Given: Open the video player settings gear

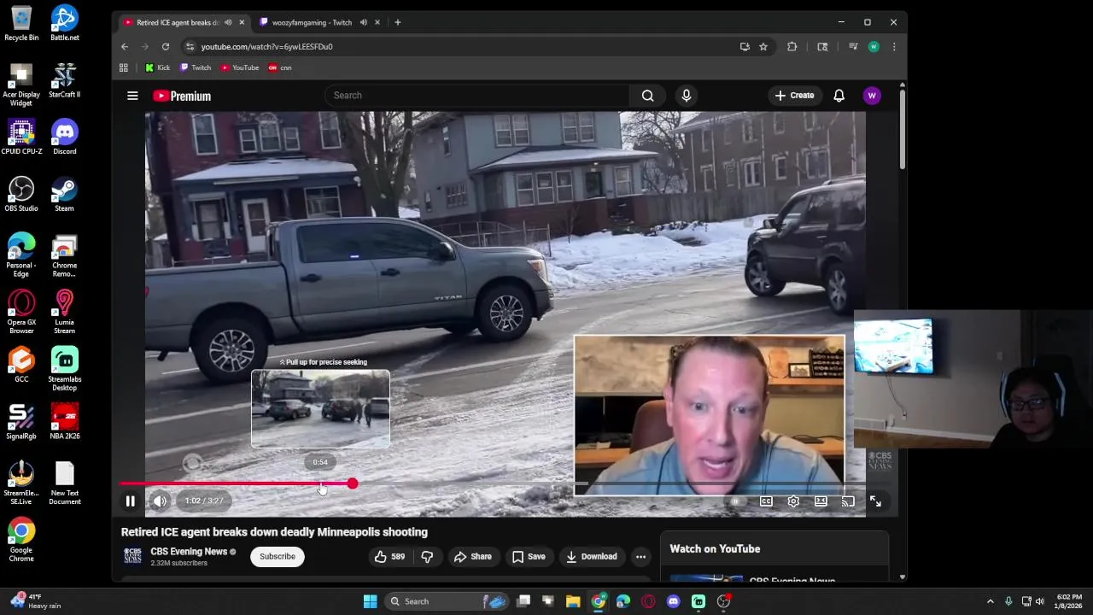Looking at the screenshot, I should point(793,501).
